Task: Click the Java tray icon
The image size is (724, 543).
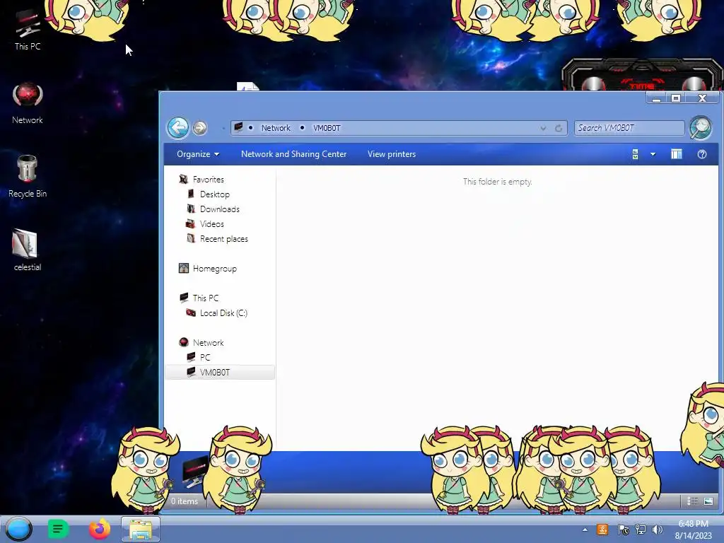Action: 602,530
